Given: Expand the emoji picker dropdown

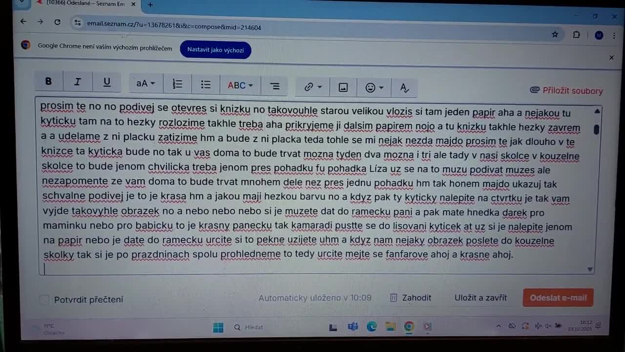Looking at the screenshot, I should 375,88.
